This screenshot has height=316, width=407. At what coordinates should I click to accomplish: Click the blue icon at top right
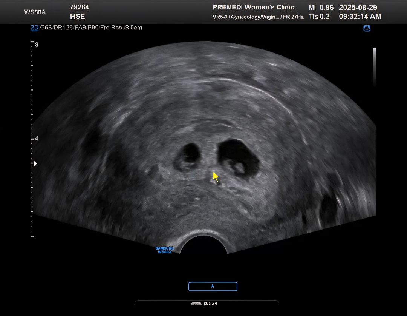[366, 28]
